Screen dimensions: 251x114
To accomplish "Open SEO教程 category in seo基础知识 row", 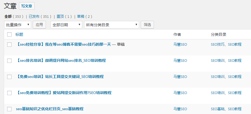I will point(235,109).
